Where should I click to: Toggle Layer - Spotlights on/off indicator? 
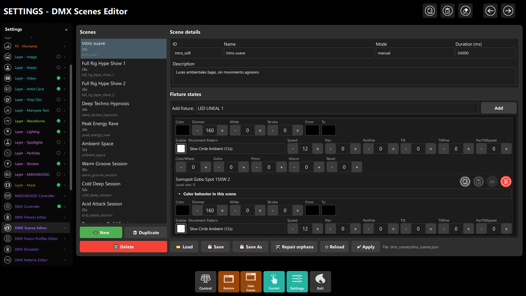[58, 143]
